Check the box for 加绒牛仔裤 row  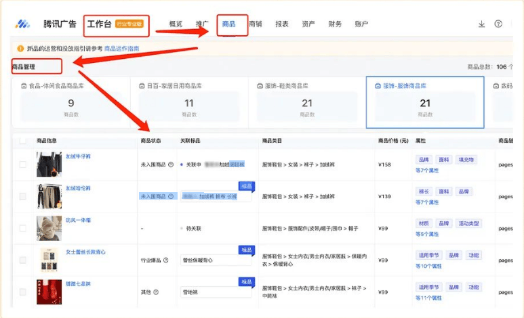(x=23, y=164)
